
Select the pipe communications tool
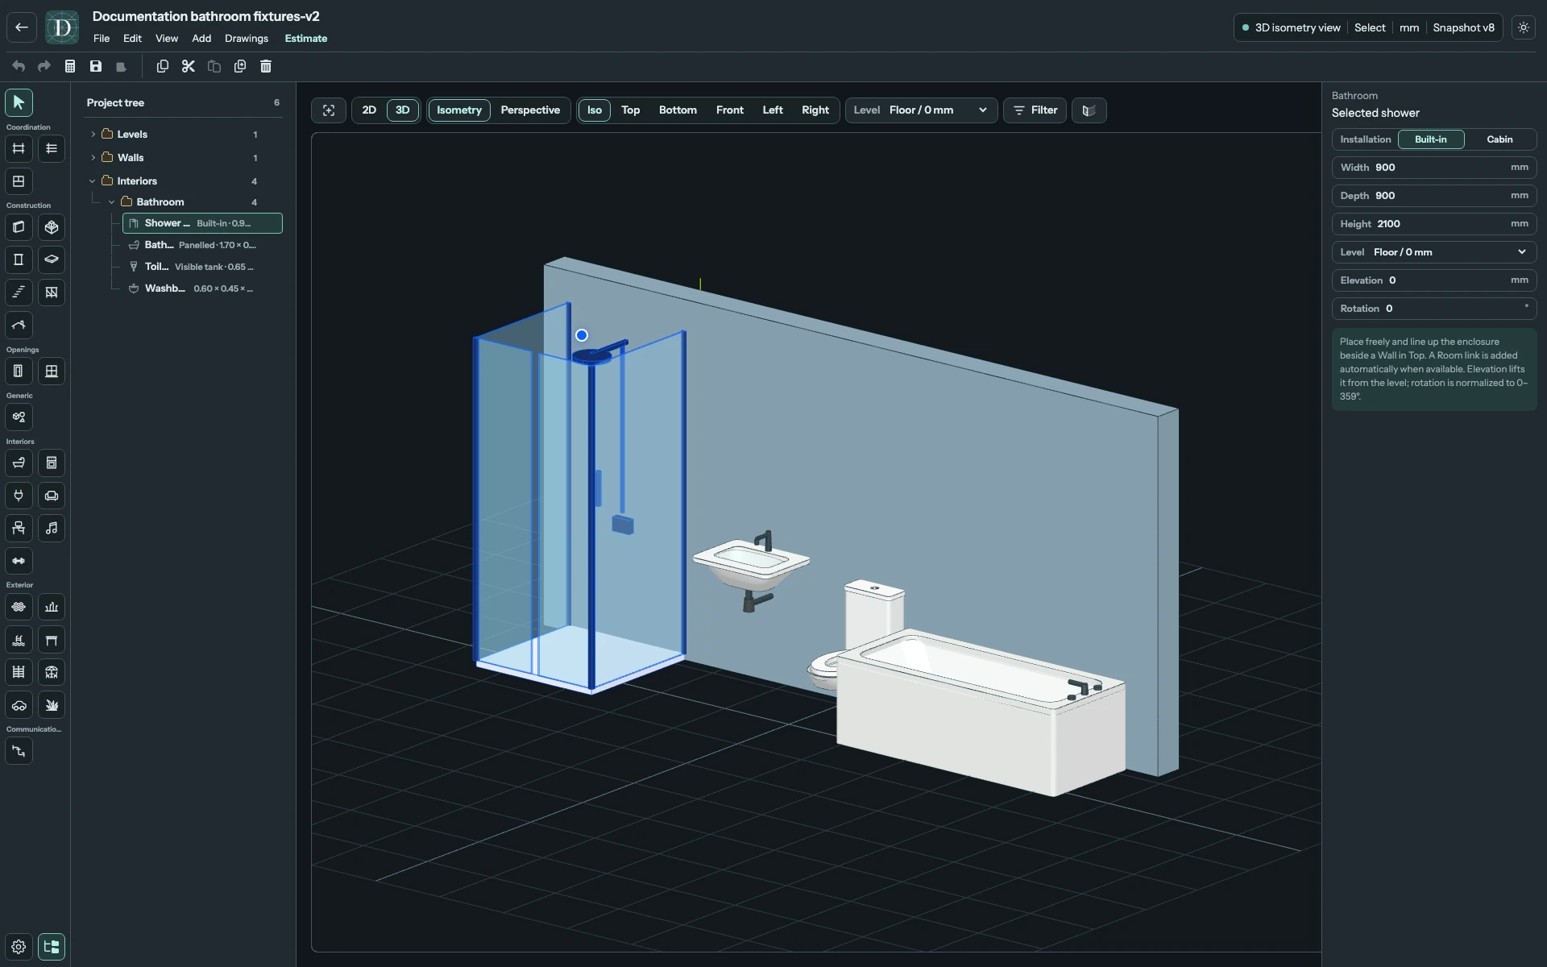click(x=19, y=751)
